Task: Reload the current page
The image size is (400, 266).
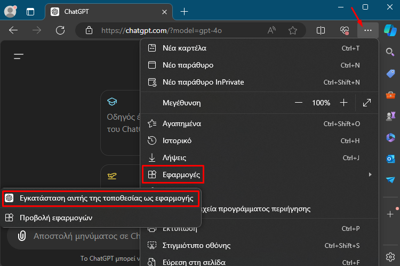Action: point(60,30)
